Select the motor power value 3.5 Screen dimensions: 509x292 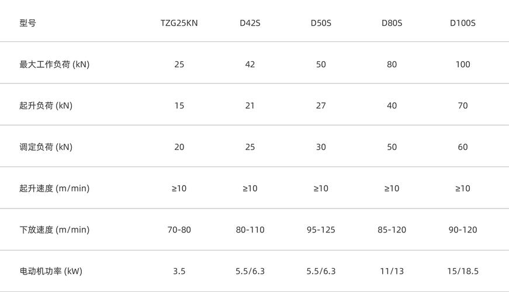(x=179, y=272)
